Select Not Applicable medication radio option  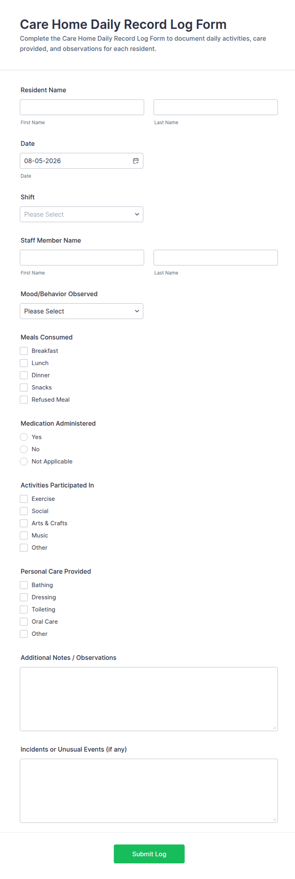(24, 461)
